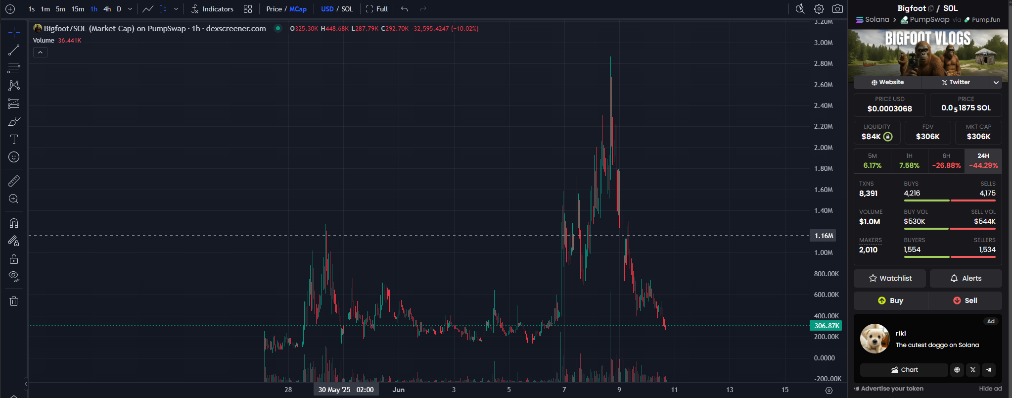Open the Twitter link

(x=956, y=82)
